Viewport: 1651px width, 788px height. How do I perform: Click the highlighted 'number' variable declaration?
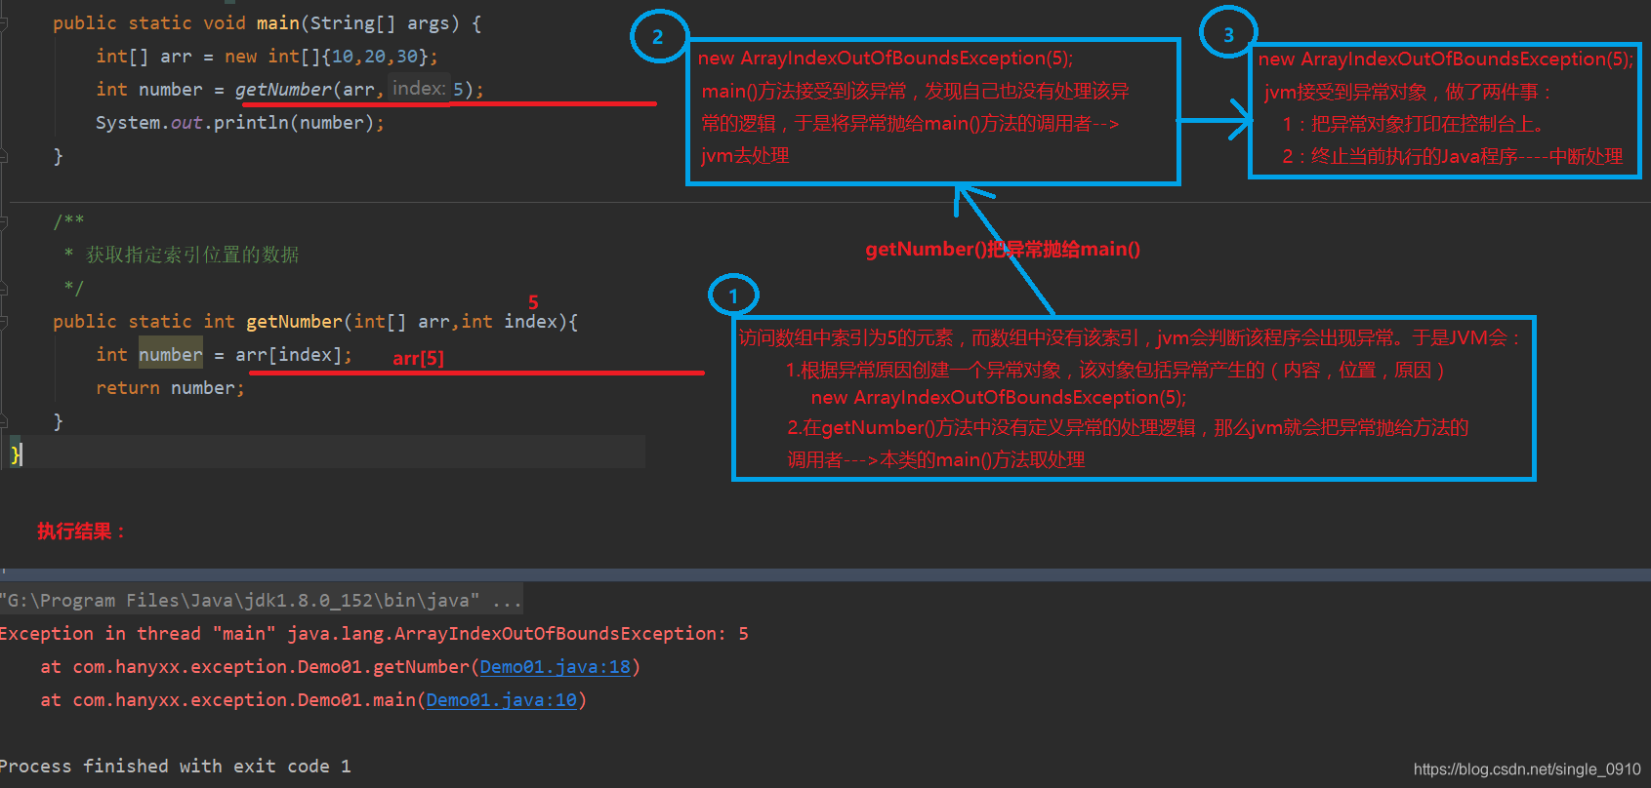click(171, 355)
